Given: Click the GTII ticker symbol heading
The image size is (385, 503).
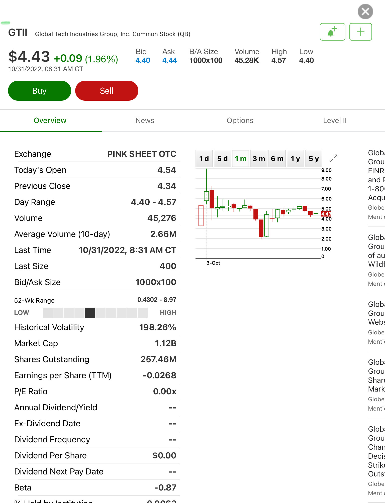Looking at the screenshot, I should tap(18, 33).
